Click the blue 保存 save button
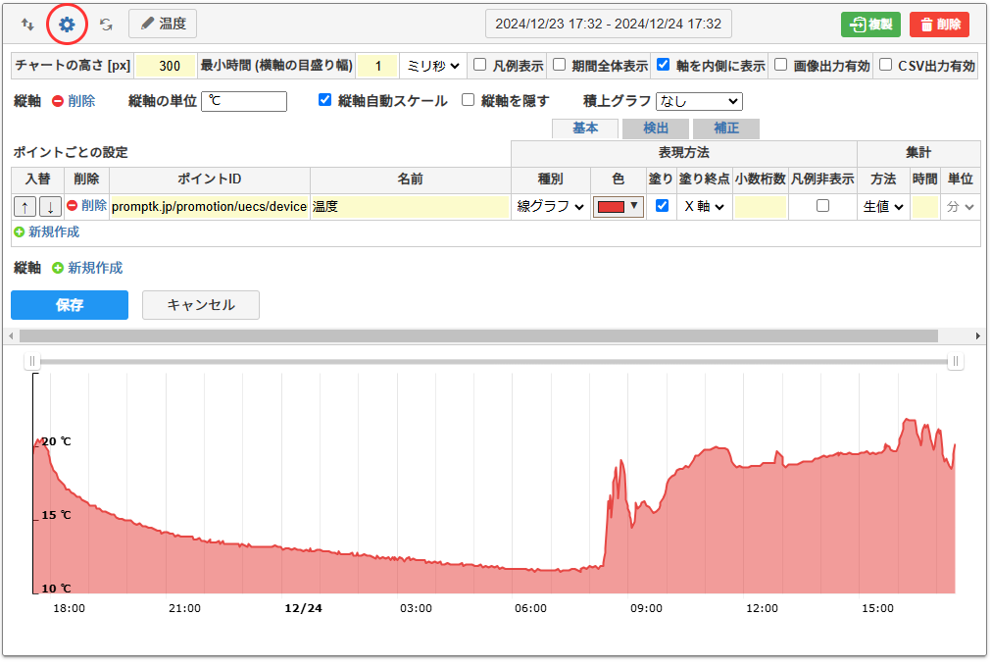The height and width of the screenshot is (667, 991). click(70, 305)
